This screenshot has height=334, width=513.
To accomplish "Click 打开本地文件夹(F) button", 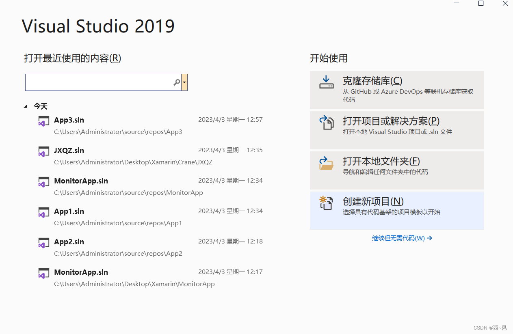I will pyautogui.click(x=397, y=170).
